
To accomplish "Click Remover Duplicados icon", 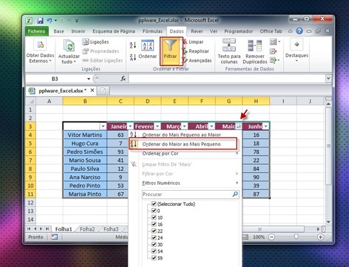I will click(255, 46).
